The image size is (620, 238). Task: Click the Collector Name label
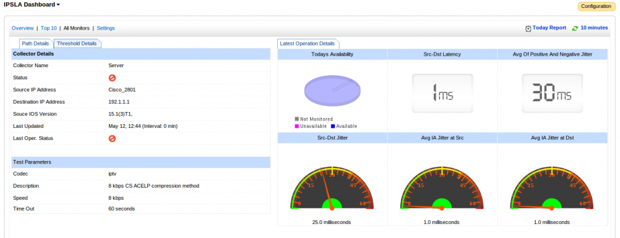[x=30, y=65]
